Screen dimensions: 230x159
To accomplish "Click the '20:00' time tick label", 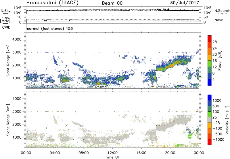I will click(x=170, y=153).
